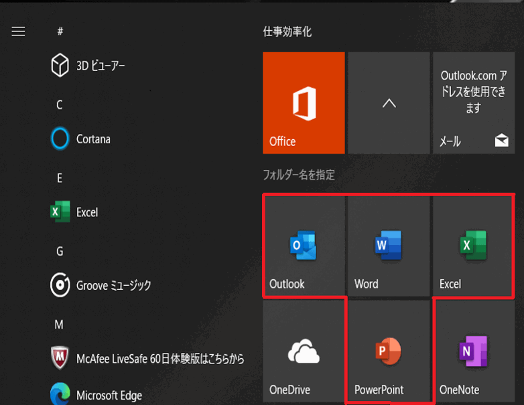The width and height of the screenshot is (524, 405).
Task: Open 3D ビューアー from the app list
Action: click(88, 66)
